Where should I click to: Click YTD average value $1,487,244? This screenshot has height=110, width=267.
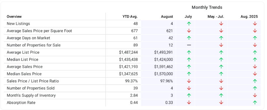click(x=129, y=52)
